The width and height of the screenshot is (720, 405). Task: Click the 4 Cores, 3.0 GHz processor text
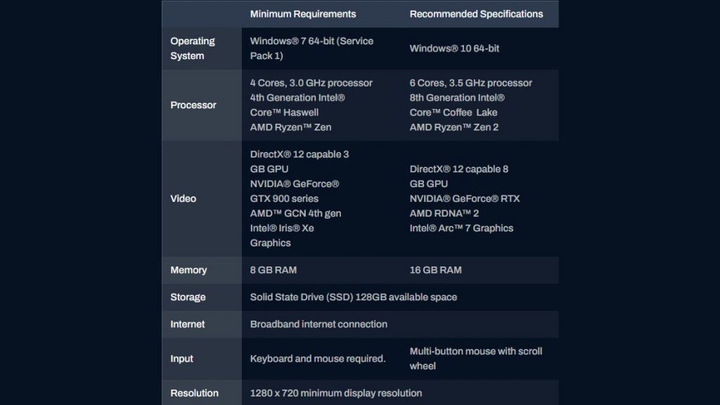(x=311, y=83)
